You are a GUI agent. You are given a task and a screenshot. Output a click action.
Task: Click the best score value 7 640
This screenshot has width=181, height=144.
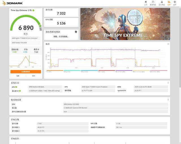(36, 52)
